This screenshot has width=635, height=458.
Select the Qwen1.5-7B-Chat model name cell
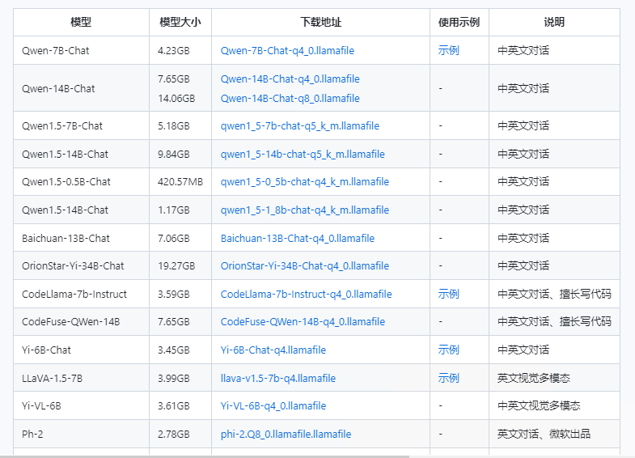pos(81,126)
